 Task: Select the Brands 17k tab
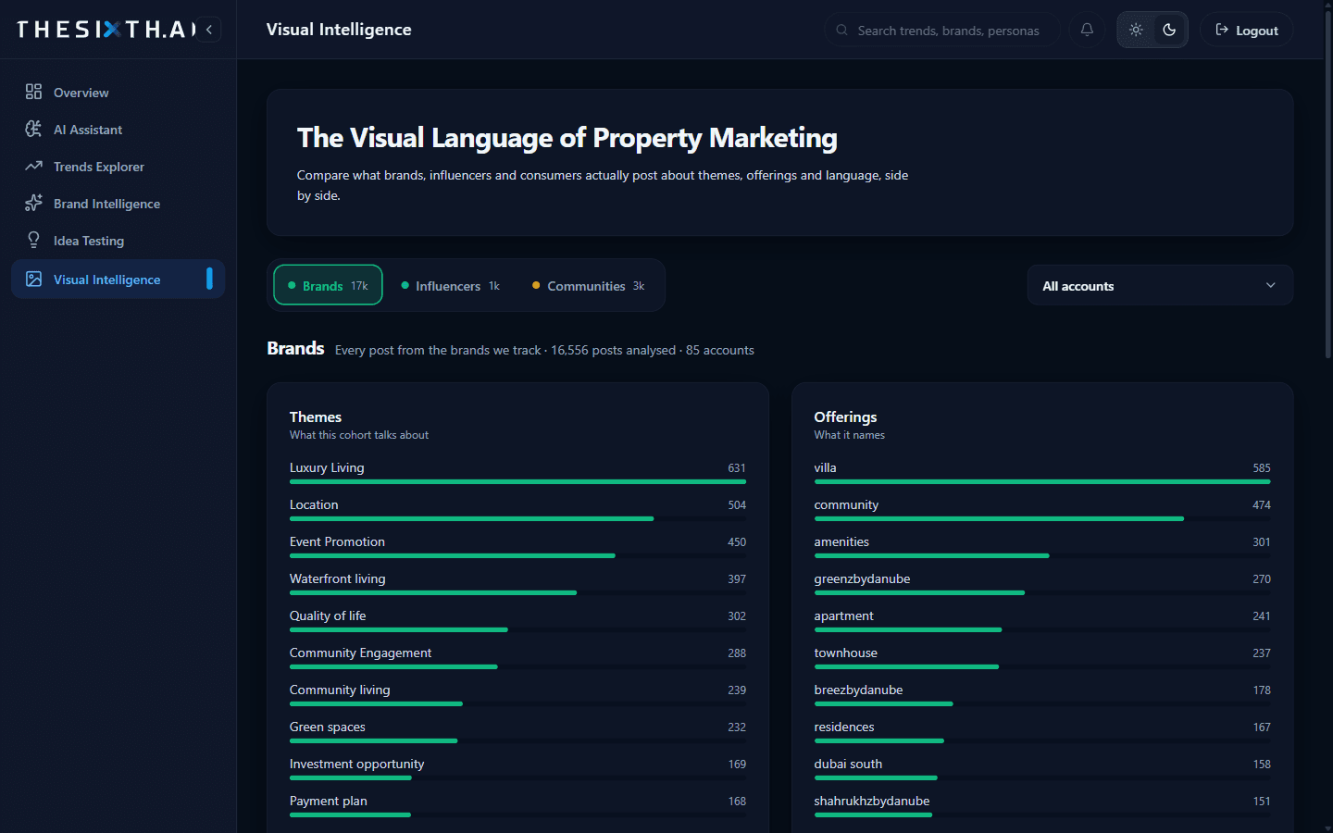[x=328, y=285]
